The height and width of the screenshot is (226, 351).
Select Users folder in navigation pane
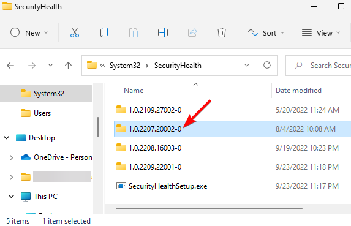[42, 113]
